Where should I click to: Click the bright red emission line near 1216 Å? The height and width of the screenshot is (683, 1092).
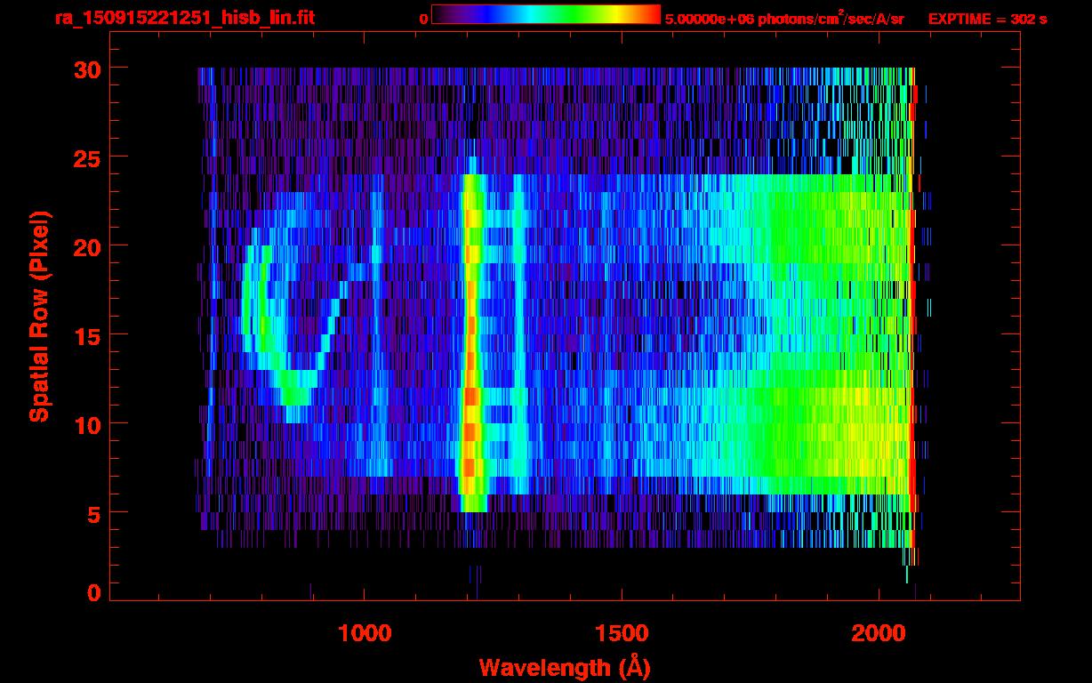tap(470, 342)
